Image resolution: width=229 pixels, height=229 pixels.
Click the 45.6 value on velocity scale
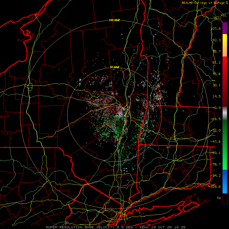[x=217, y=74]
